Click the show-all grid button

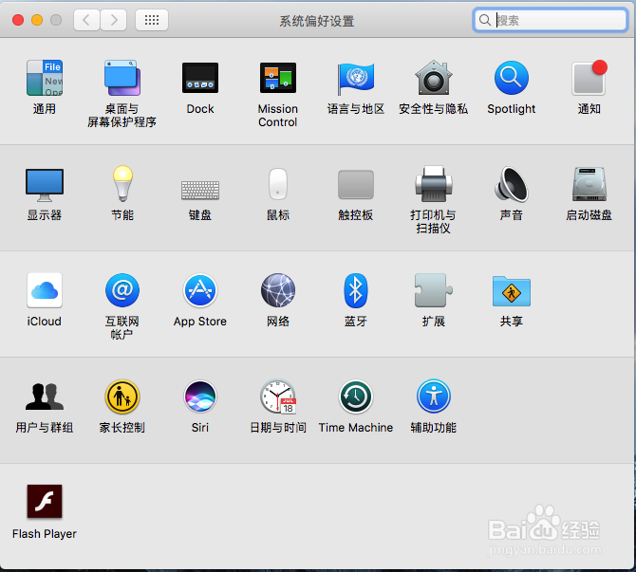pyautogui.click(x=152, y=20)
